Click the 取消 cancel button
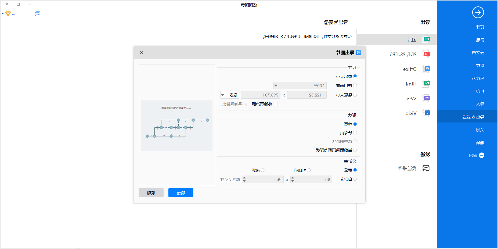This screenshot has width=498, height=249. [151, 193]
